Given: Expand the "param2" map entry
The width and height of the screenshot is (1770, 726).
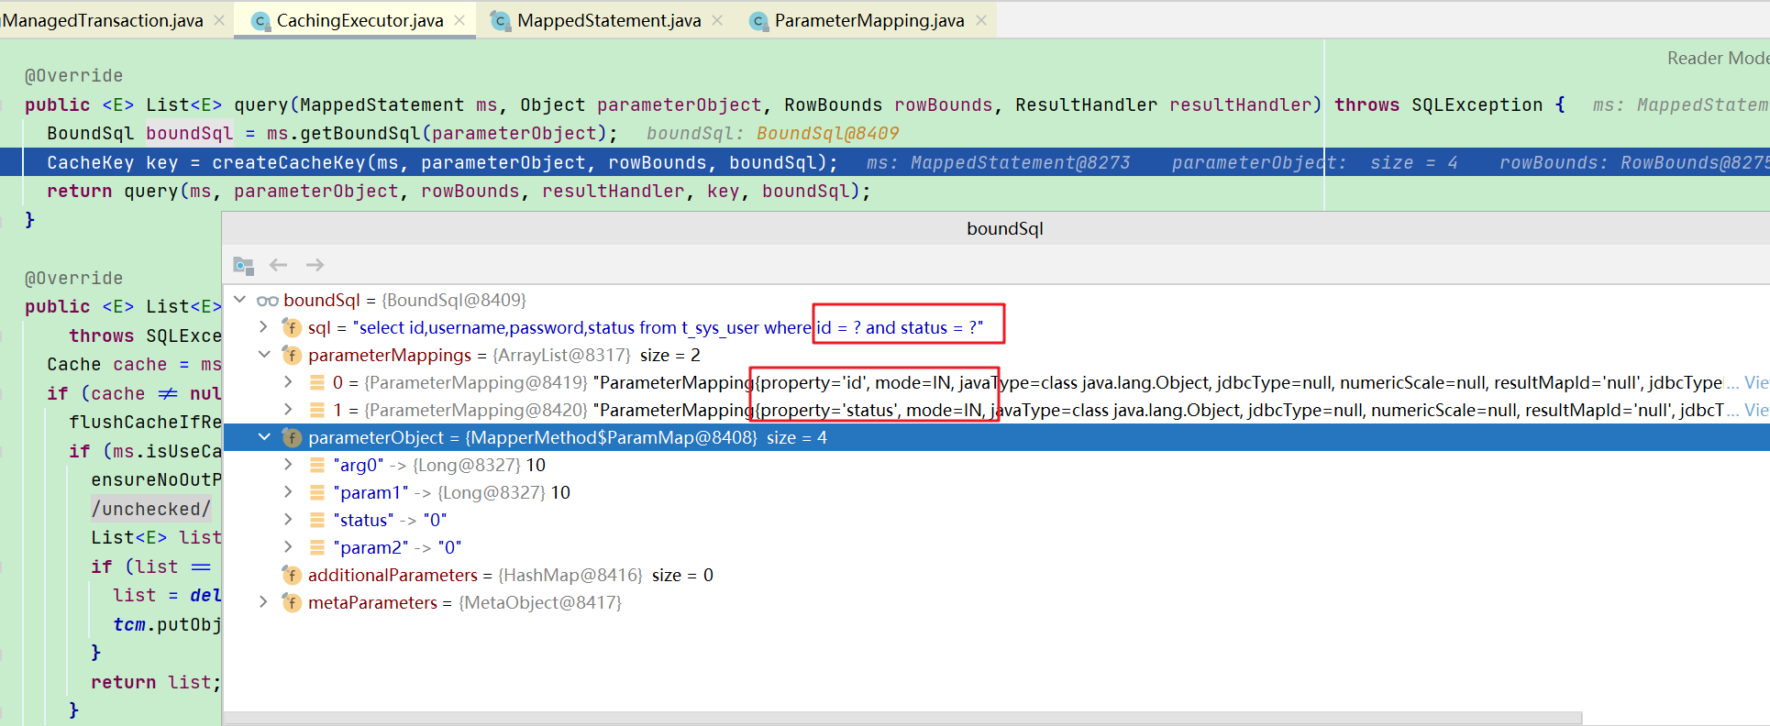Looking at the screenshot, I should pos(288,547).
